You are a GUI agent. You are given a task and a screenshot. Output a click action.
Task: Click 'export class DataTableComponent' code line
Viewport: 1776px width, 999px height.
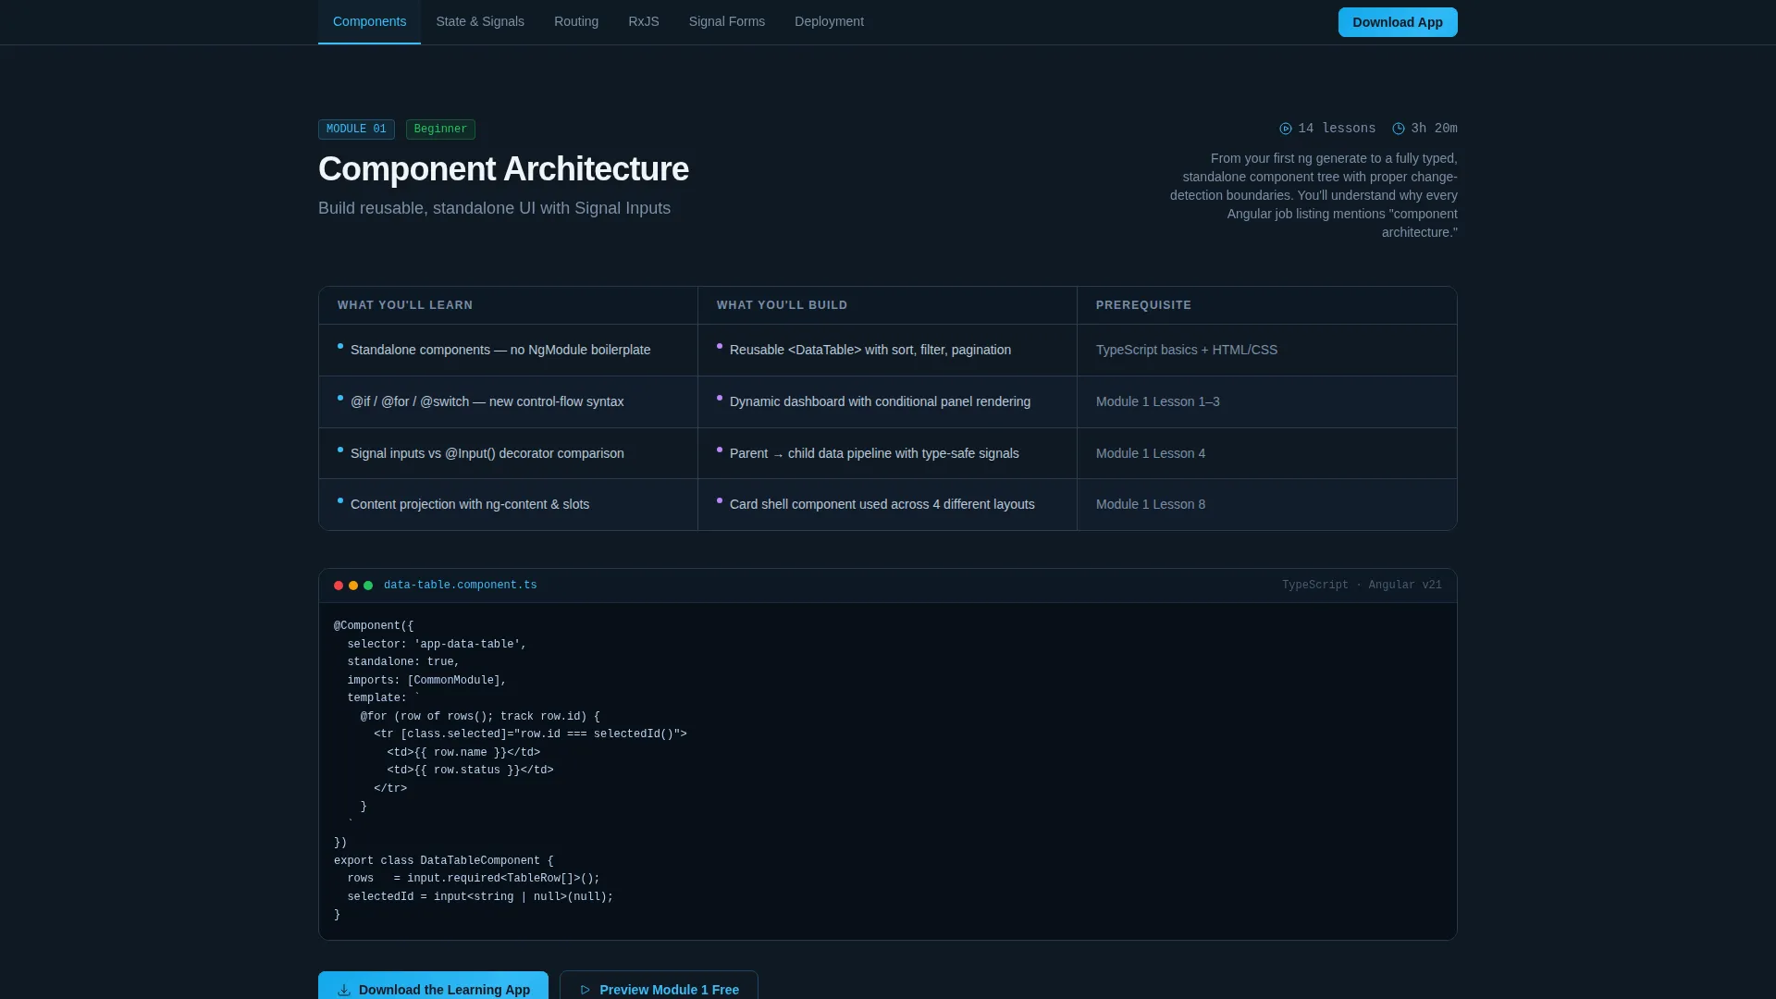(x=443, y=860)
